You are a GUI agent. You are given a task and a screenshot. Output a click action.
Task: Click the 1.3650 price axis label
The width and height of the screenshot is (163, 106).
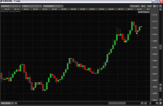coord(154,100)
